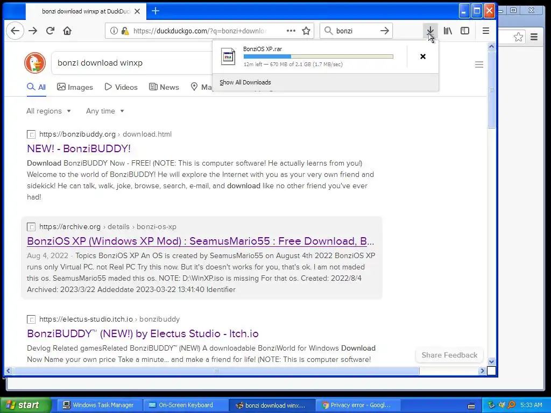Open BonziBUDDY by Electus Studio link
Image resolution: width=551 pixels, height=413 pixels.
[143, 333]
